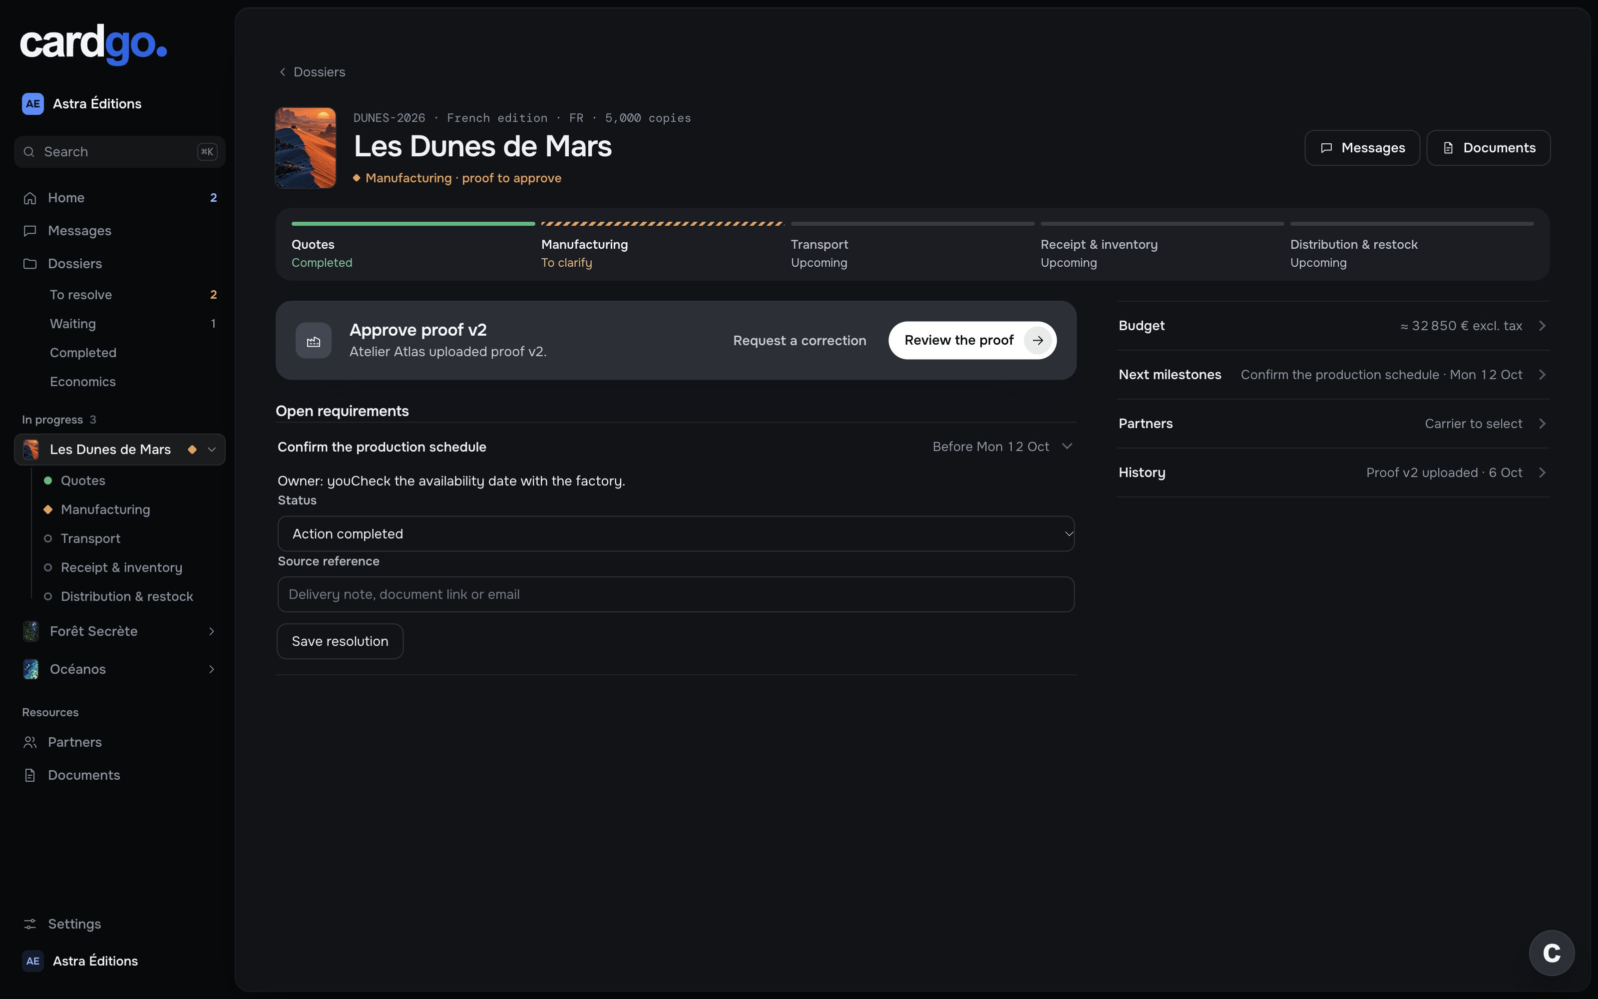The width and height of the screenshot is (1598, 999).
Task: Click the cardgo logo
Action: point(93,44)
